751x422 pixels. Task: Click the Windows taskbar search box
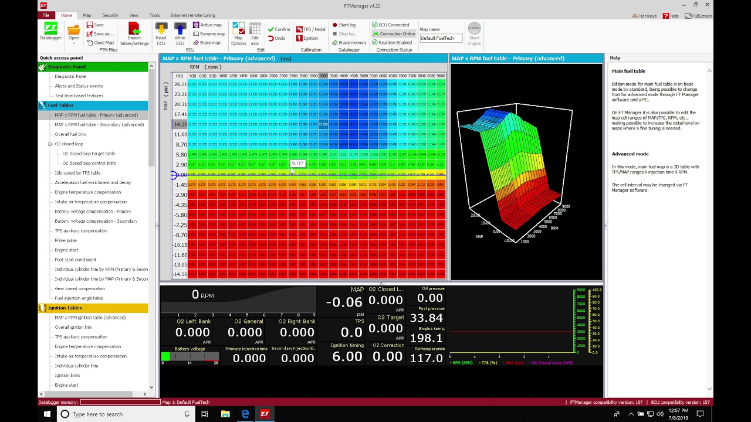click(125, 414)
